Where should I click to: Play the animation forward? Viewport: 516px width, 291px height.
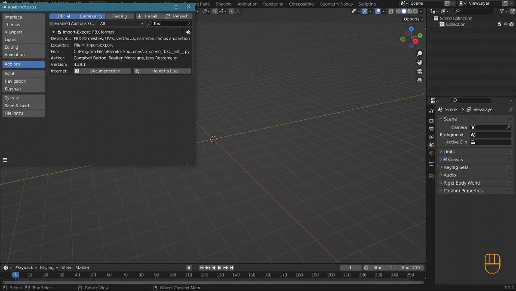pos(219,268)
